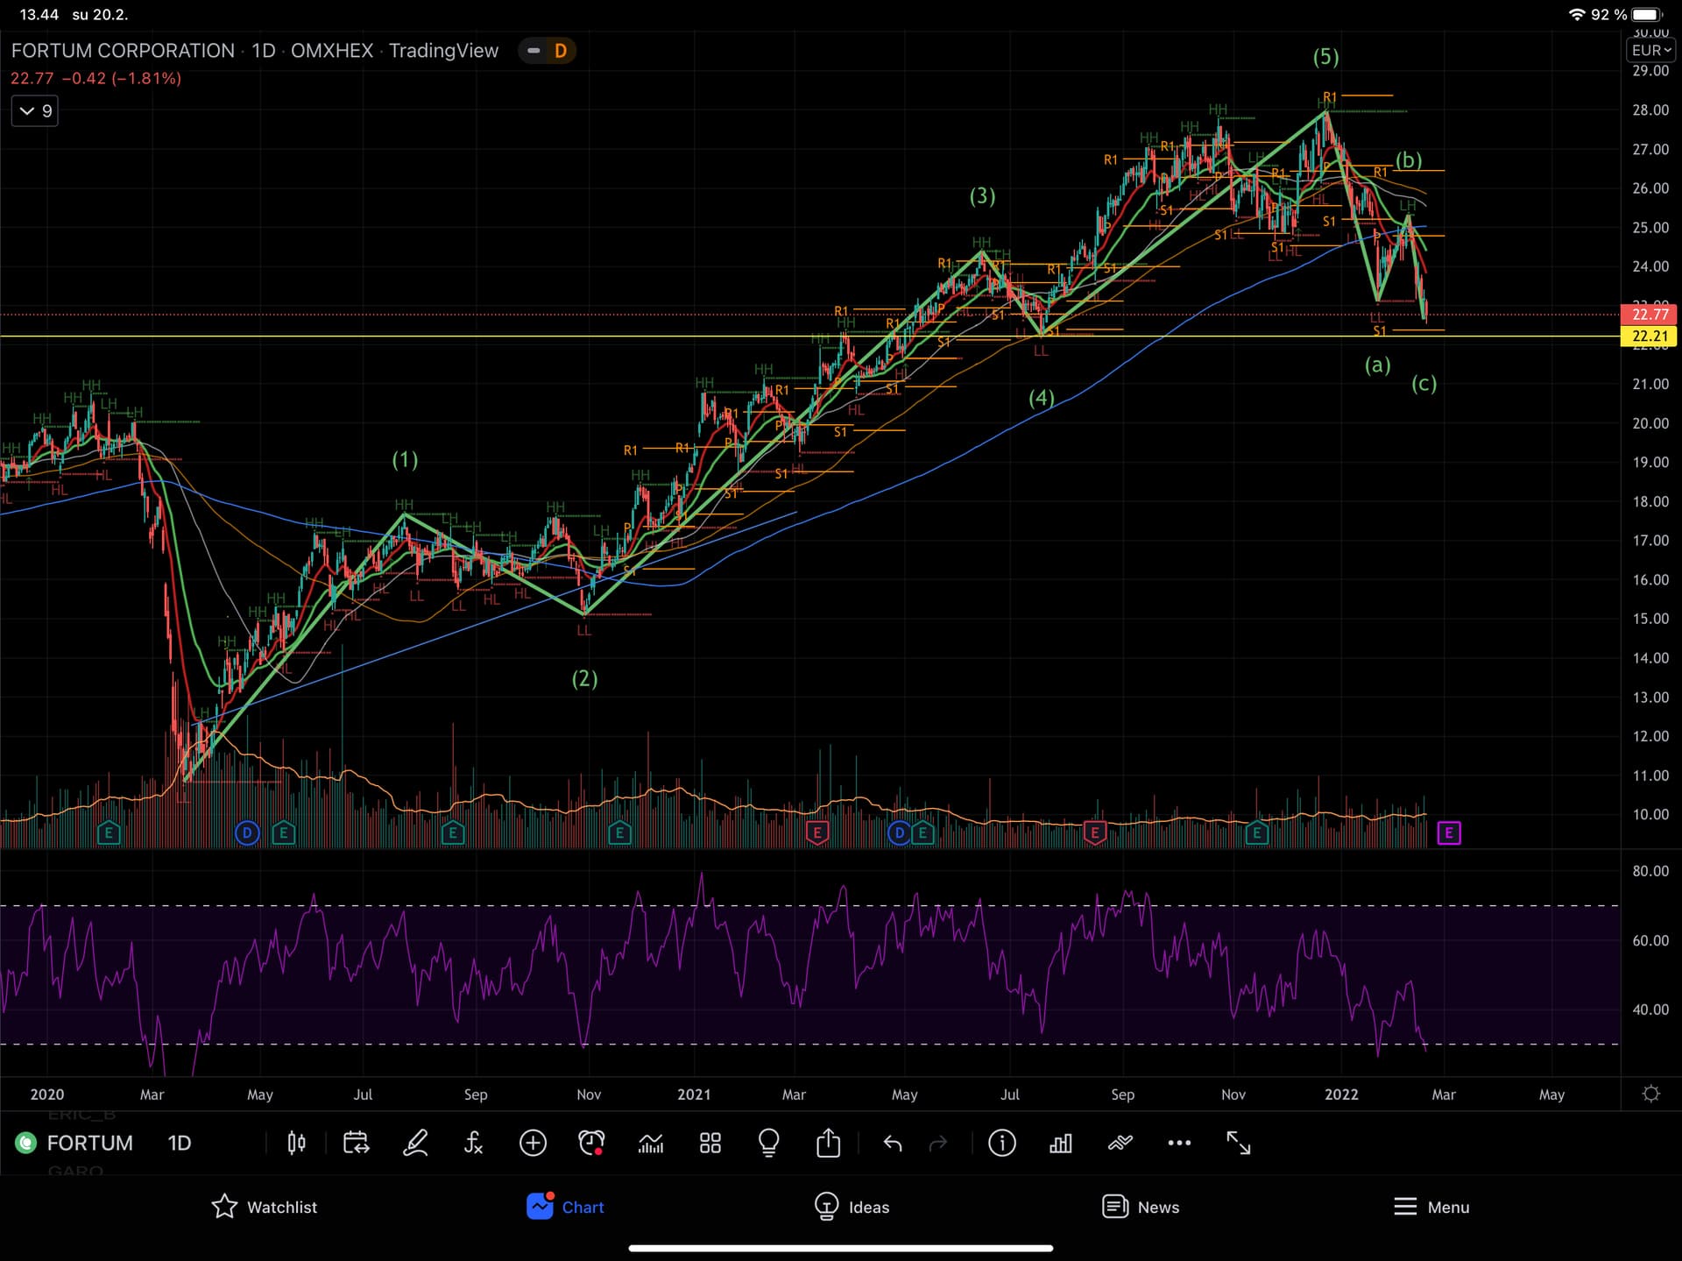Open chart settings via the gear icon

pos(1650,1094)
